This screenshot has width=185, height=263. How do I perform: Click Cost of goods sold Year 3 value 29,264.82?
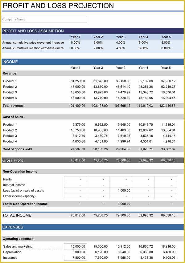tap(123, 149)
